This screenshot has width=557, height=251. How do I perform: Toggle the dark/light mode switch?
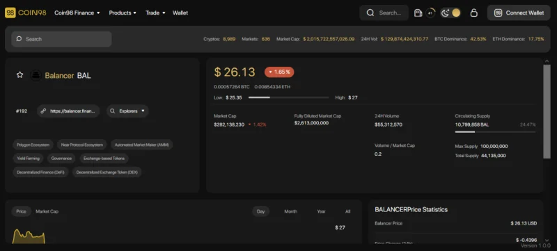coord(450,13)
